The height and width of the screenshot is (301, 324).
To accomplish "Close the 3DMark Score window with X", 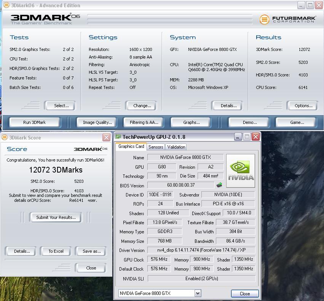I will (x=107, y=138).
